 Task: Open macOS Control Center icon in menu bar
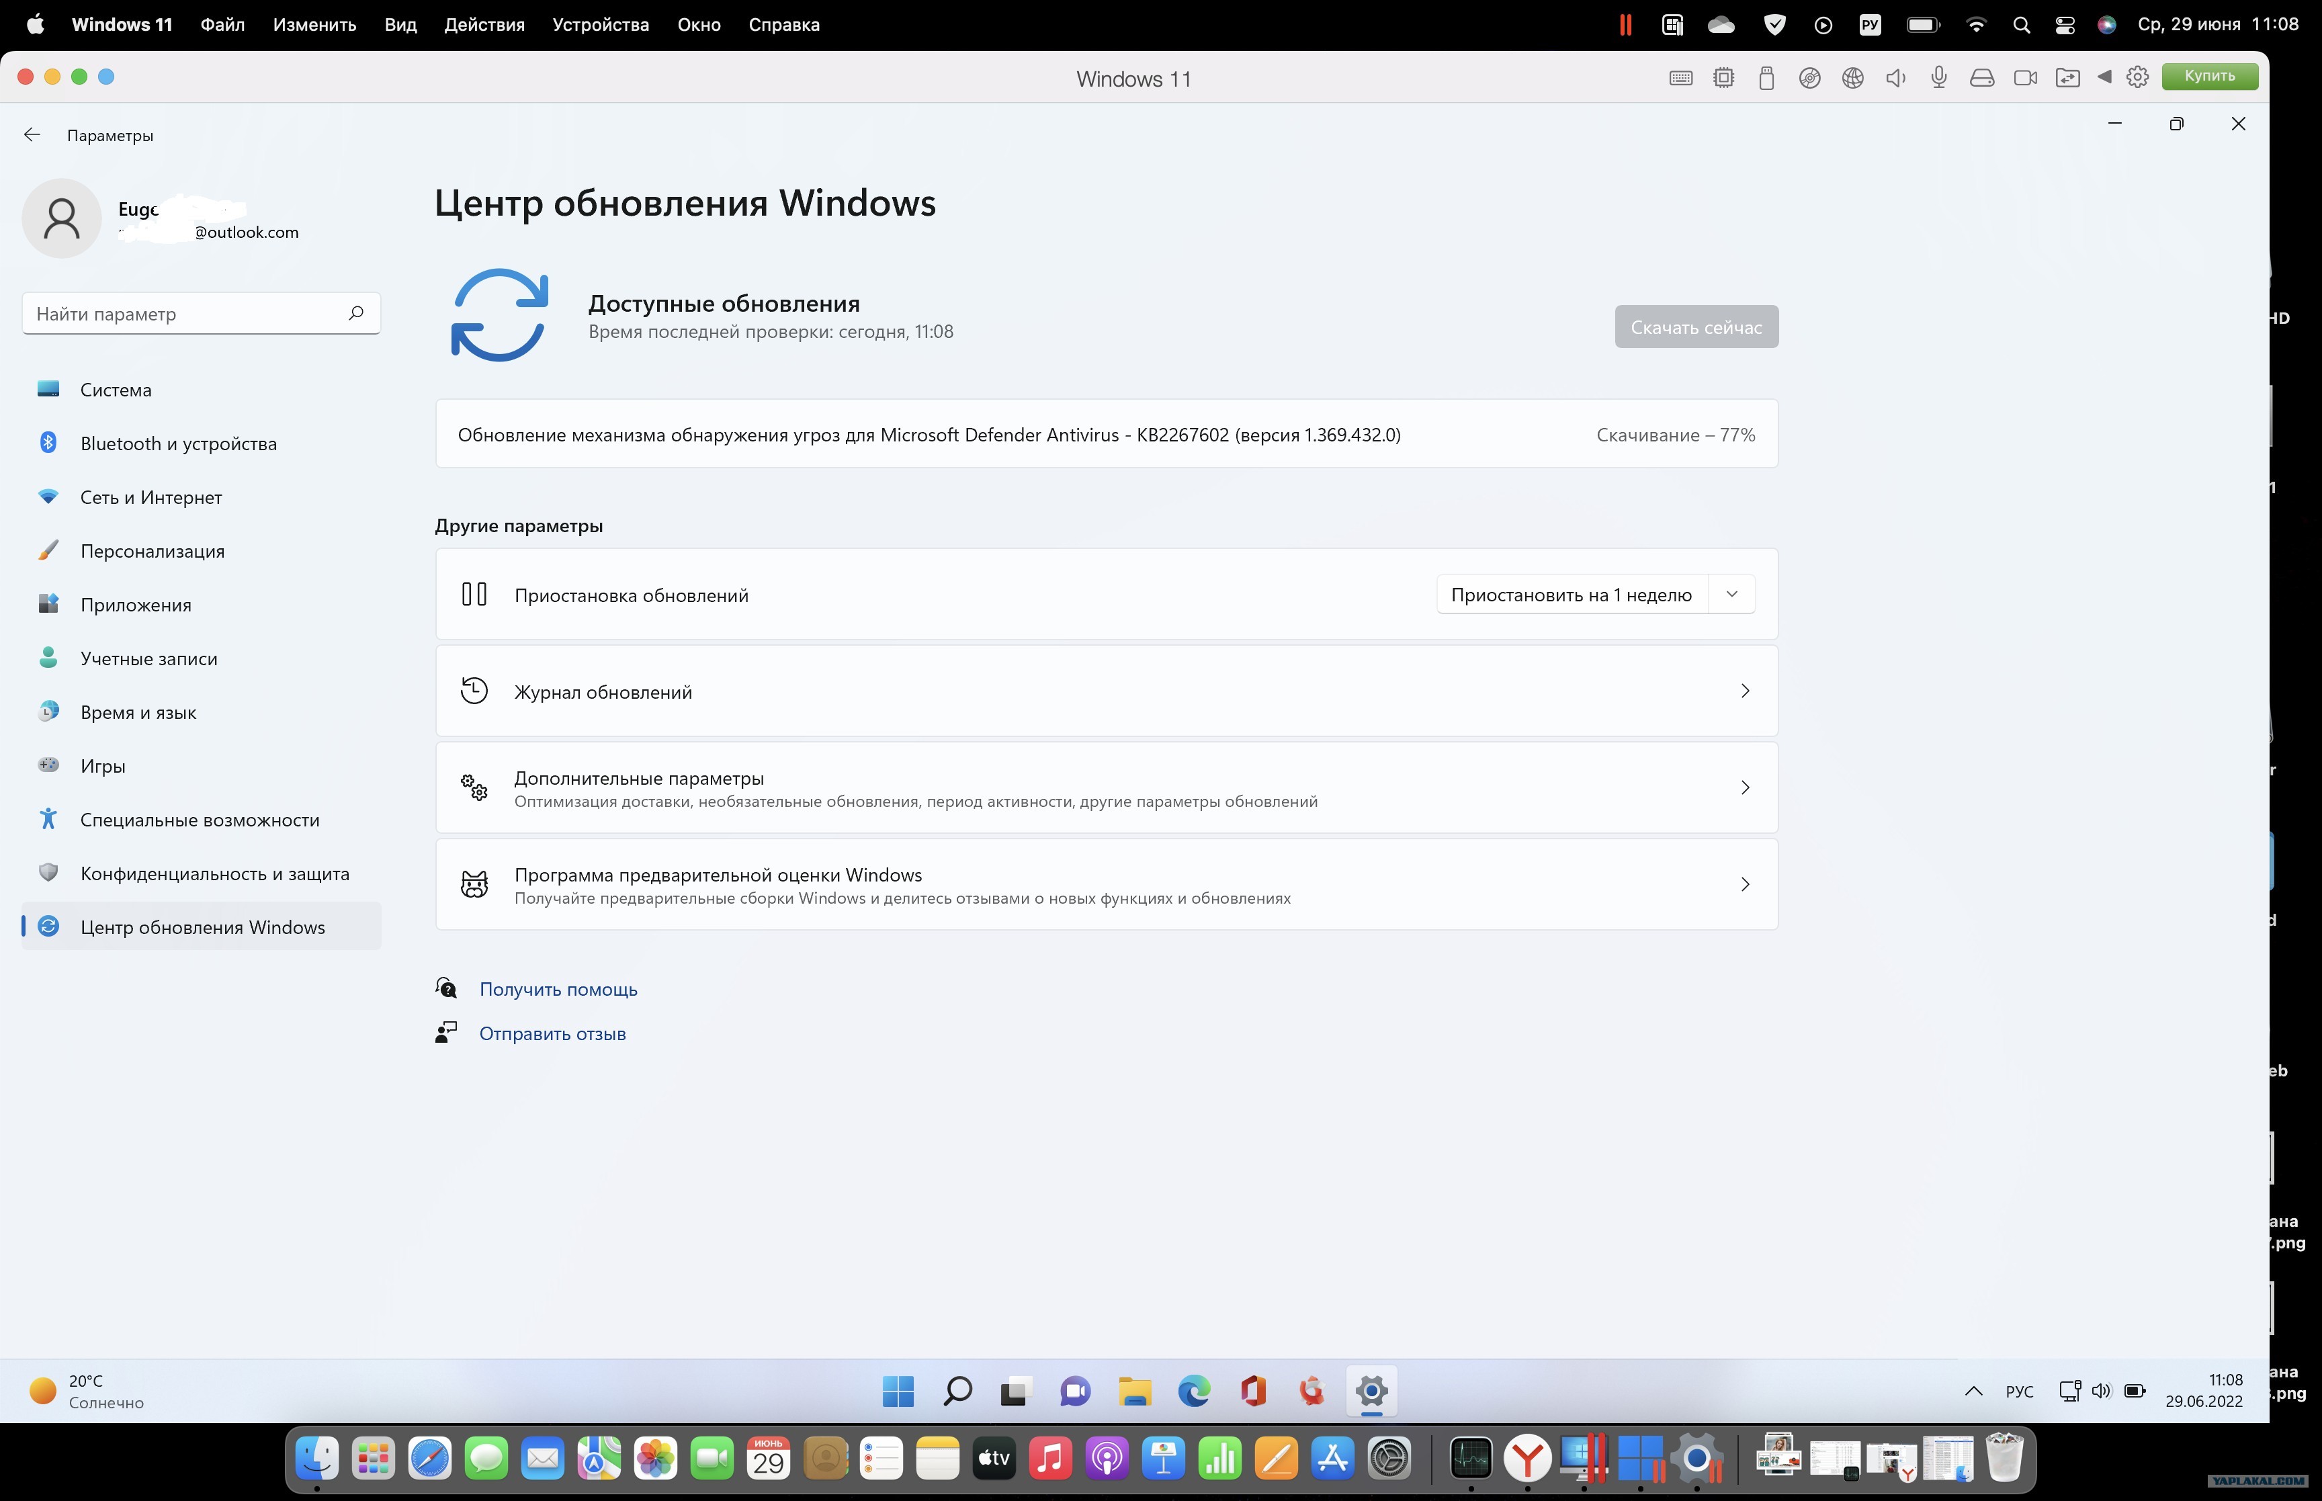pos(2064,24)
